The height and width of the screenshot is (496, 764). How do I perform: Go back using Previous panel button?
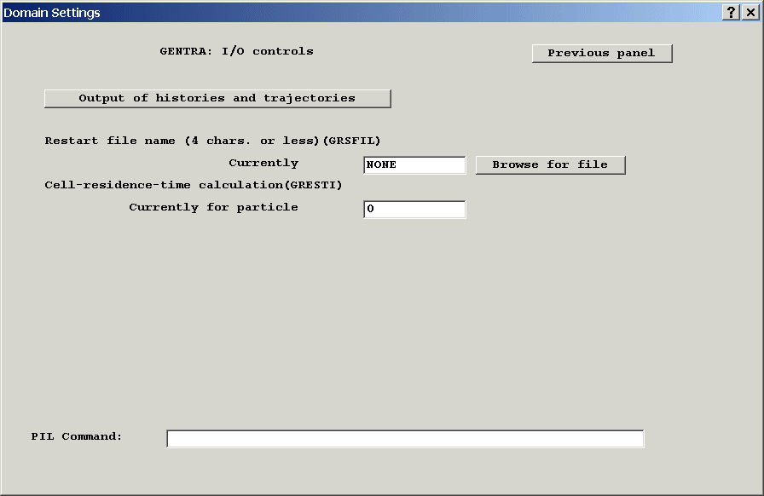[x=602, y=53]
